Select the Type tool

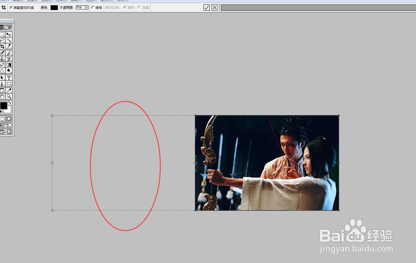point(9,78)
